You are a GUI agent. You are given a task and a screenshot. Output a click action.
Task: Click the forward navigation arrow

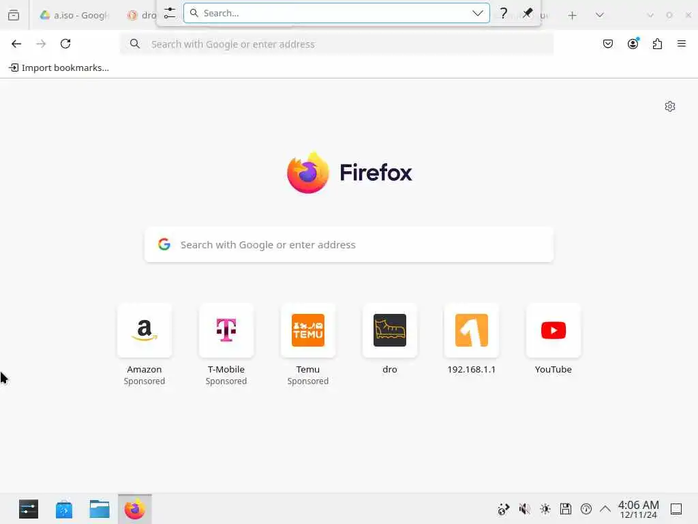pos(41,44)
